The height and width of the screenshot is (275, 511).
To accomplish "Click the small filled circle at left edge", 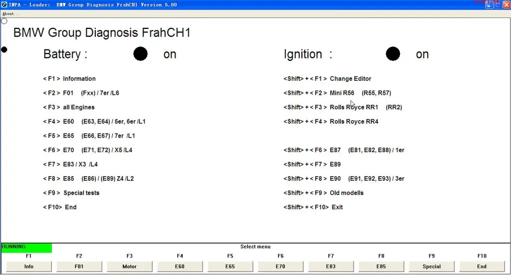I will tap(4, 49).
